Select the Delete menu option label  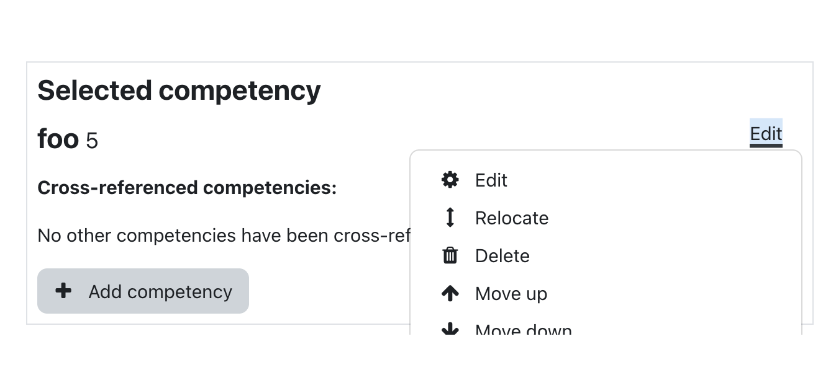[502, 256]
